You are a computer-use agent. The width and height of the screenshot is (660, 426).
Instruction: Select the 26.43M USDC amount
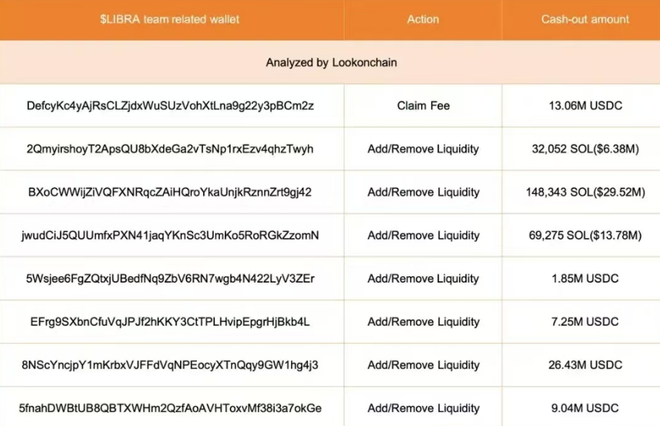585,365
